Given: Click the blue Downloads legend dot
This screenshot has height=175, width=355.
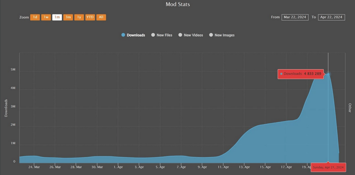Looking at the screenshot, I should coord(123,35).
